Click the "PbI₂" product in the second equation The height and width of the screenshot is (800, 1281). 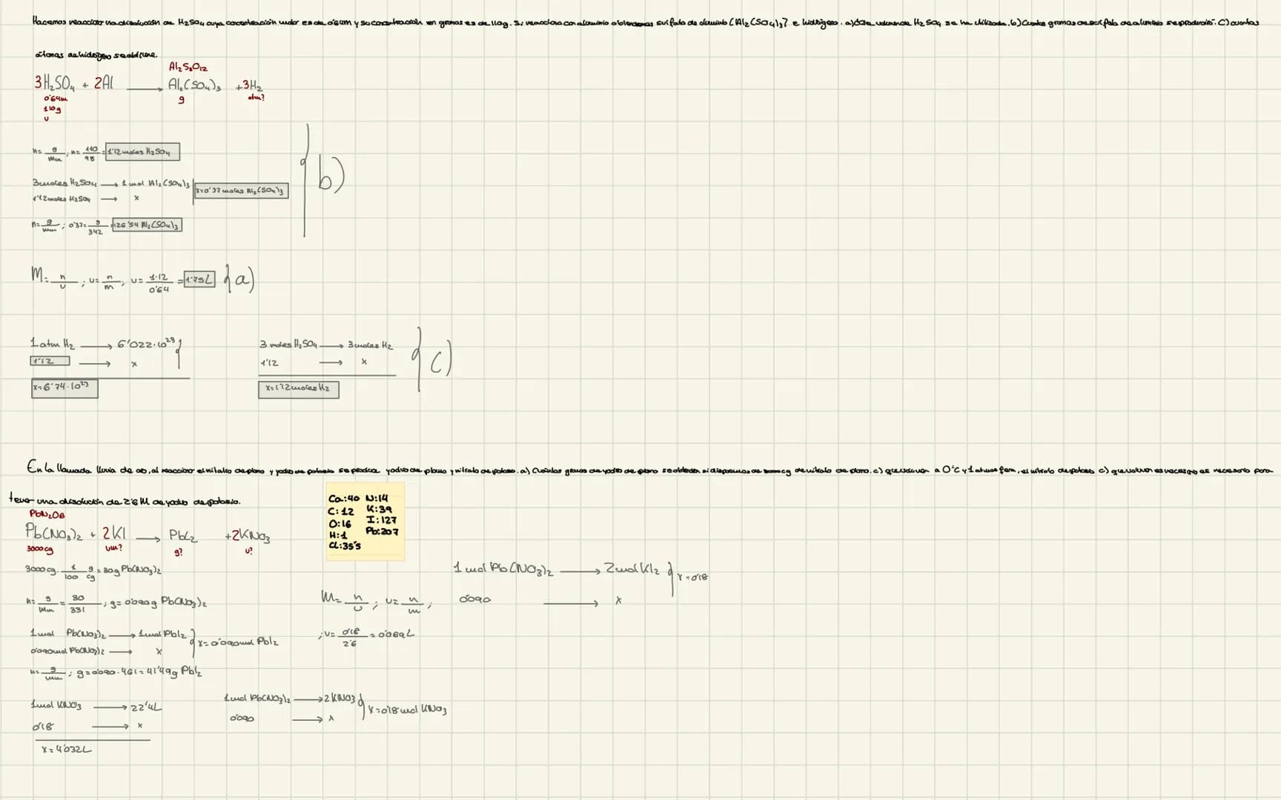pyautogui.click(x=182, y=536)
